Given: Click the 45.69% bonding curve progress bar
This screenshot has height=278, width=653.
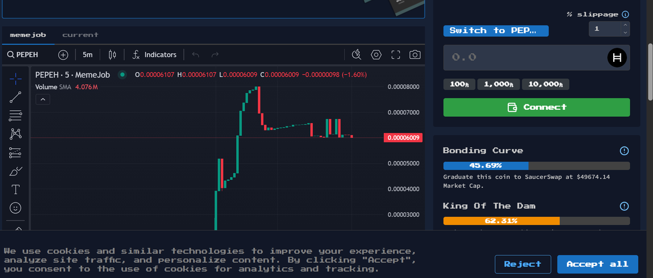Looking at the screenshot, I should [x=537, y=166].
